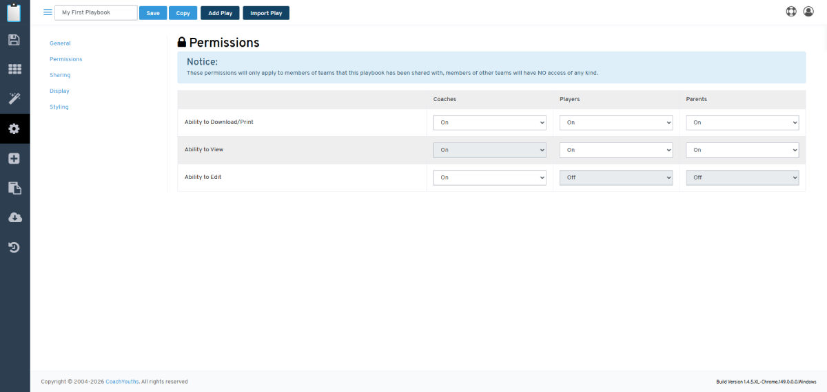Click the Notice heading text

pyautogui.click(x=202, y=62)
